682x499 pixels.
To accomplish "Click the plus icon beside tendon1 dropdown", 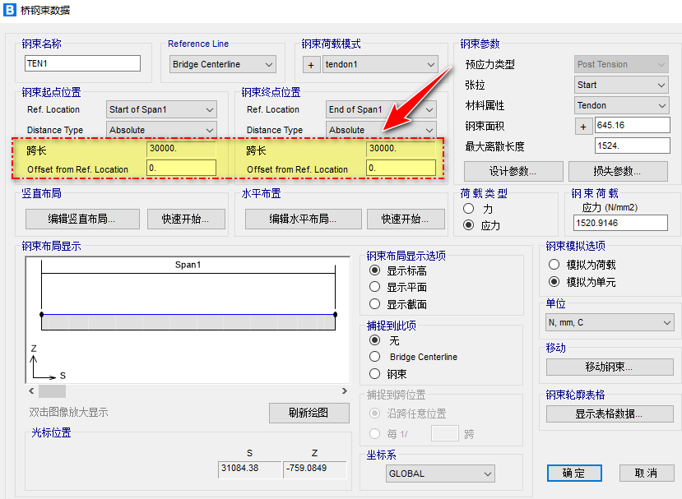I will (312, 64).
